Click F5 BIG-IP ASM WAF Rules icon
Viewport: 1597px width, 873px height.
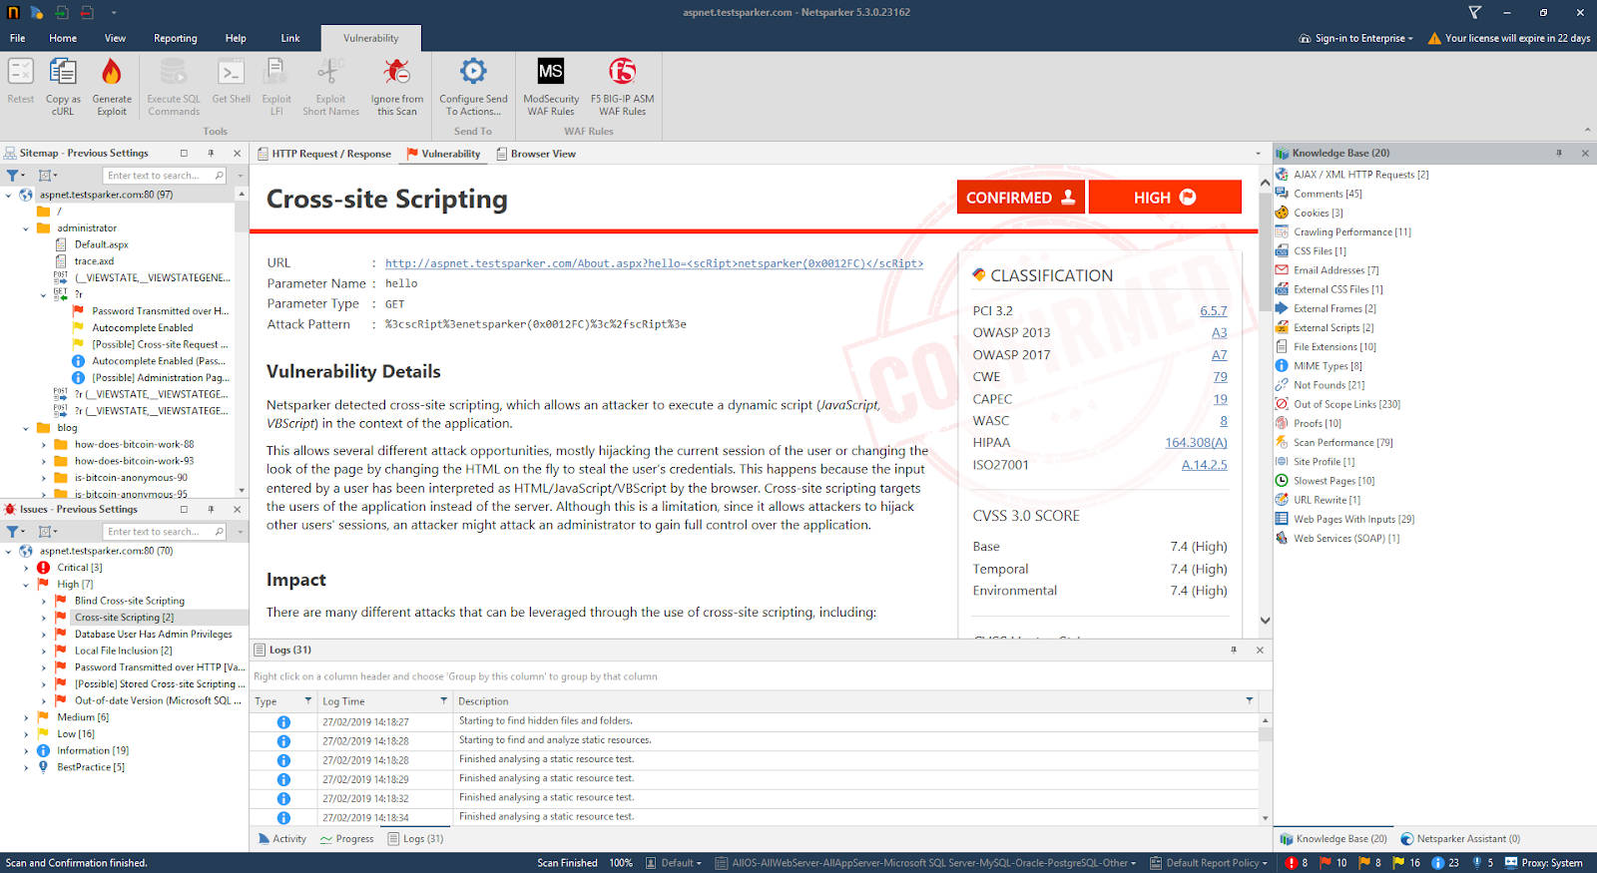[622, 73]
